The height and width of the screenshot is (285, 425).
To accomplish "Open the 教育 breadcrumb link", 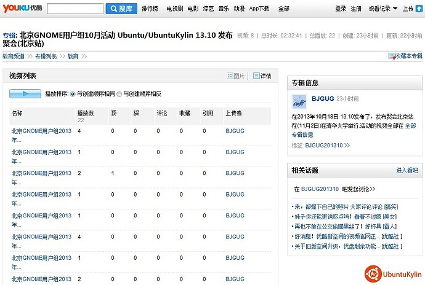I will click(x=73, y=57).
